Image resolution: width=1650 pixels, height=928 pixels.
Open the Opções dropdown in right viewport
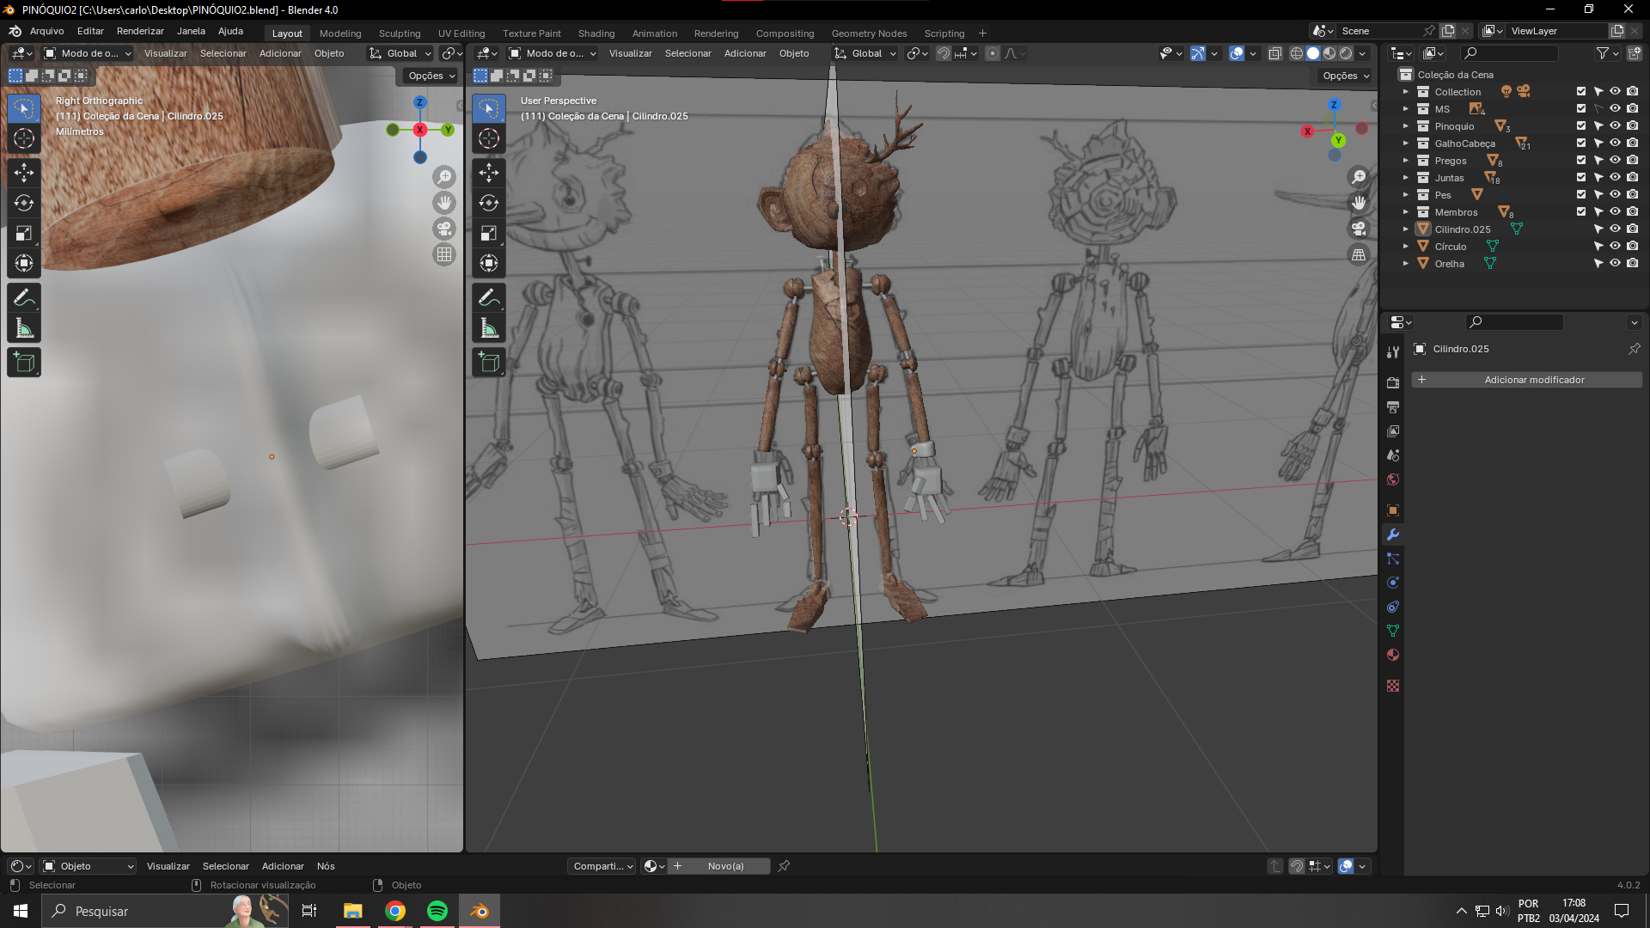coord(1346,76)
